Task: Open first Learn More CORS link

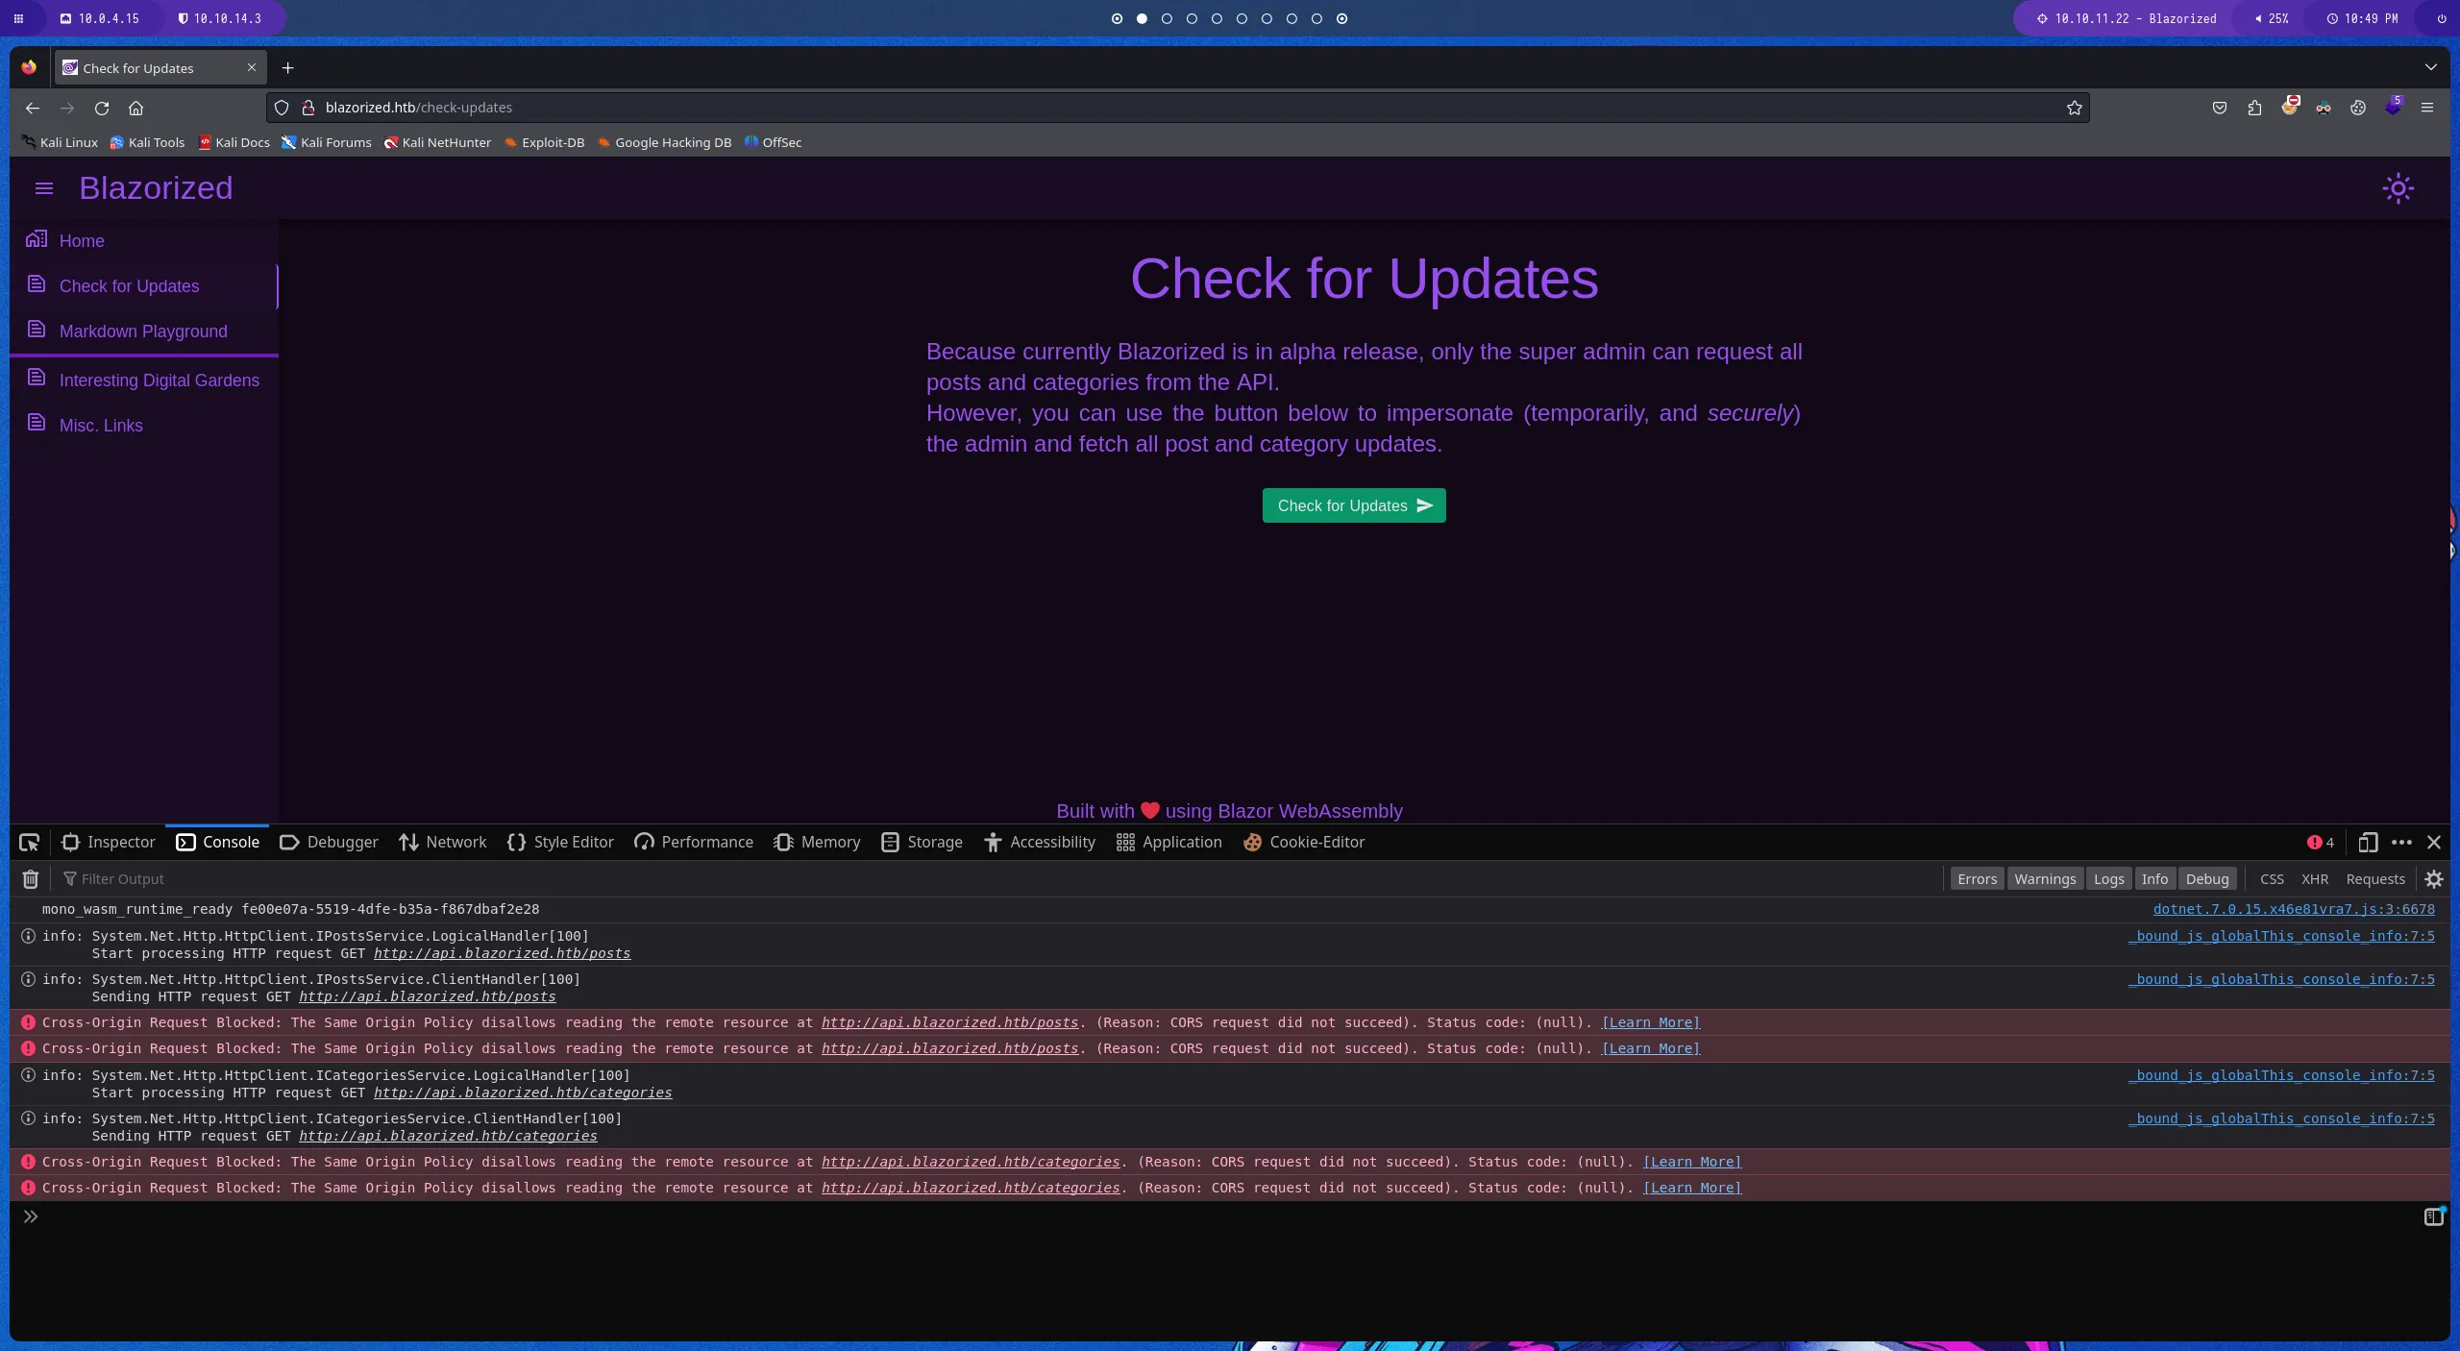Action: pos(1650,1022)
